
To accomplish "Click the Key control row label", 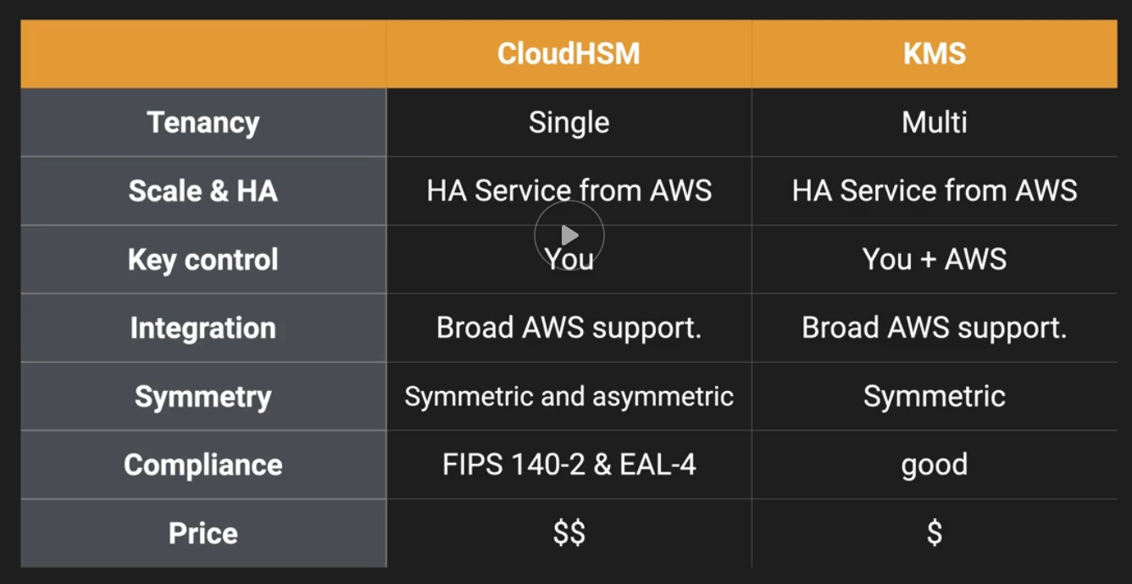I will tap(203, 260).
